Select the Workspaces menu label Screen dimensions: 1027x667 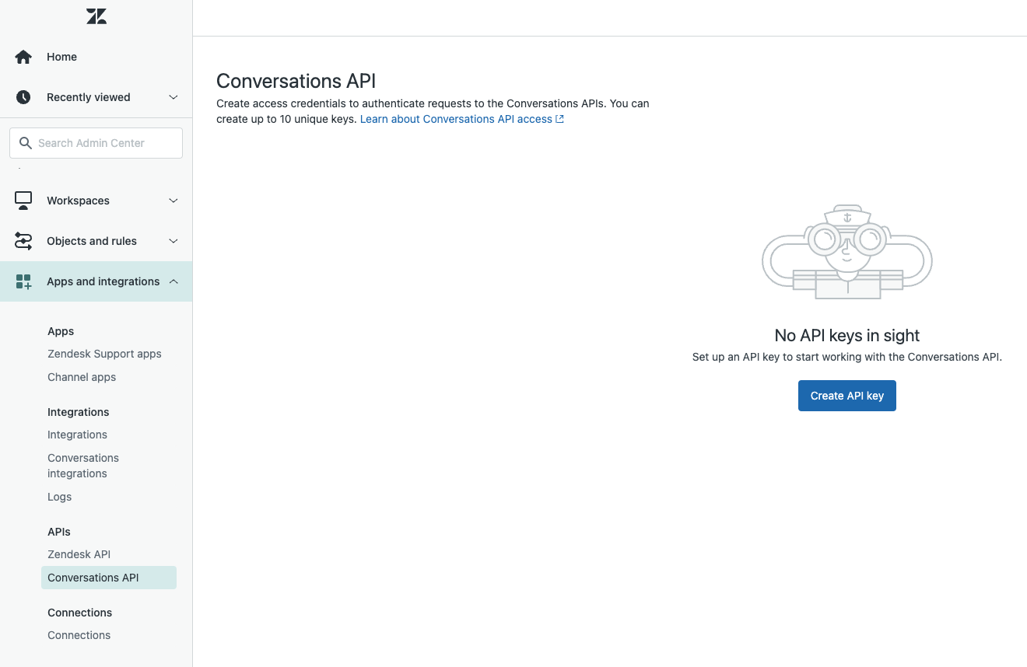click(x=78, y=201)
